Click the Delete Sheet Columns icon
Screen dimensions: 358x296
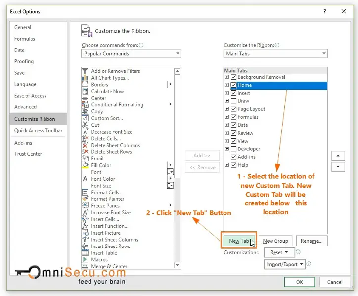click(x=85, y=145)
